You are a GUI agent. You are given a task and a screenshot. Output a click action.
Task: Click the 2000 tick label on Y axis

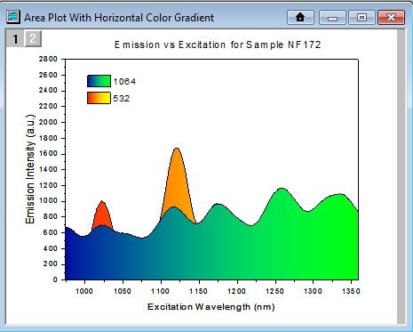[48, 122]
